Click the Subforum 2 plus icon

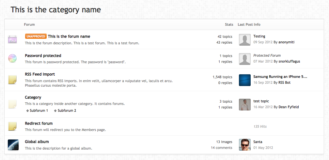55,111
